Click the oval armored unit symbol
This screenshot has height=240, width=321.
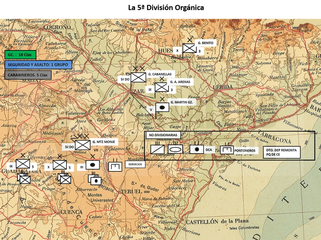coord(175,149)
